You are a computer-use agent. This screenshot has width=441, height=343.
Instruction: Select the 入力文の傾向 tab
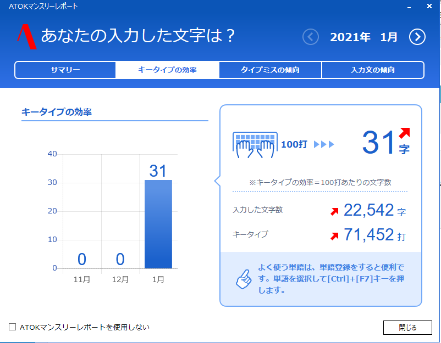click(x=372, y=70)
